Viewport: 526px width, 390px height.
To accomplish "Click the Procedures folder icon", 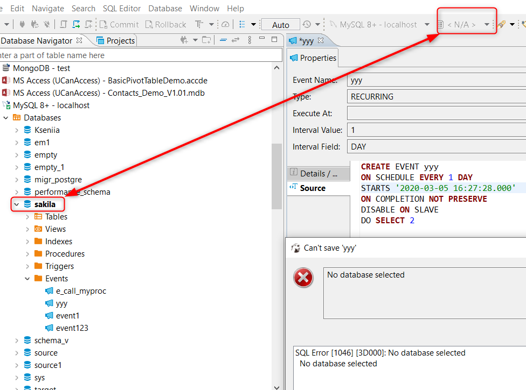I will 38,254.
